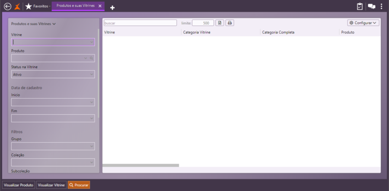Click the export spreadsheet icon
389x191 pixels.
(220, 23)
